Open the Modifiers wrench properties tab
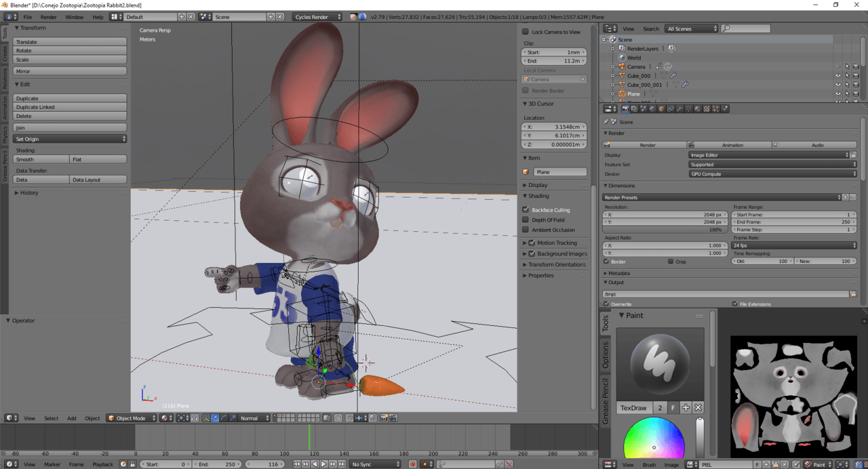This screenshot has height=469, width=868. (x=679, y=108)
